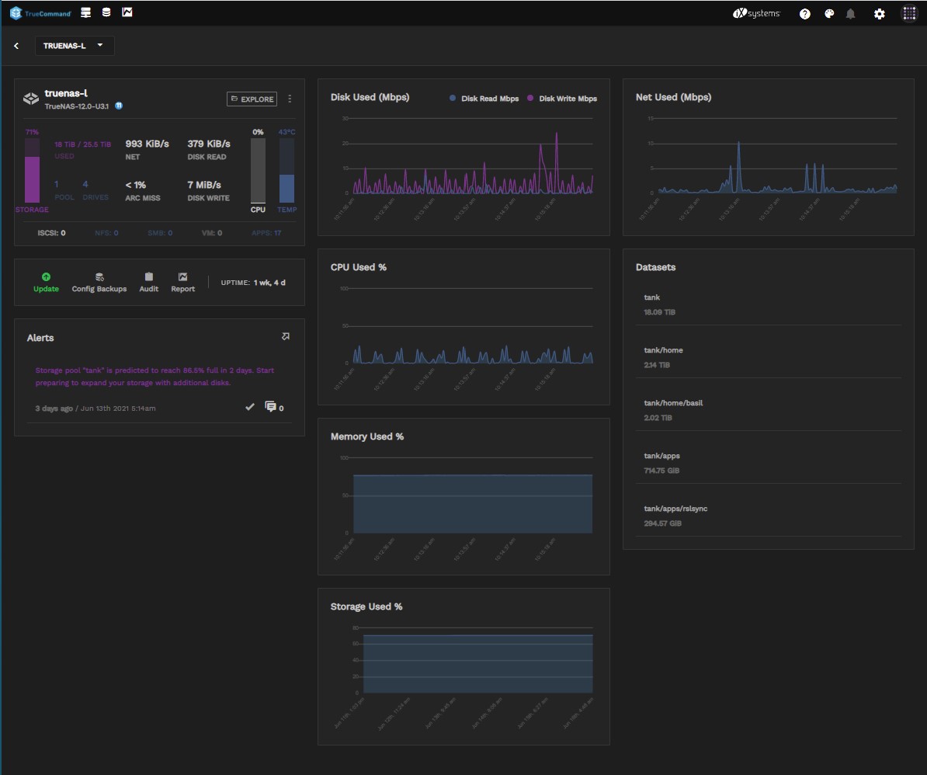Resolve alert with the checkmark icon
927x775 pixels.
click(x=250, y=407)
